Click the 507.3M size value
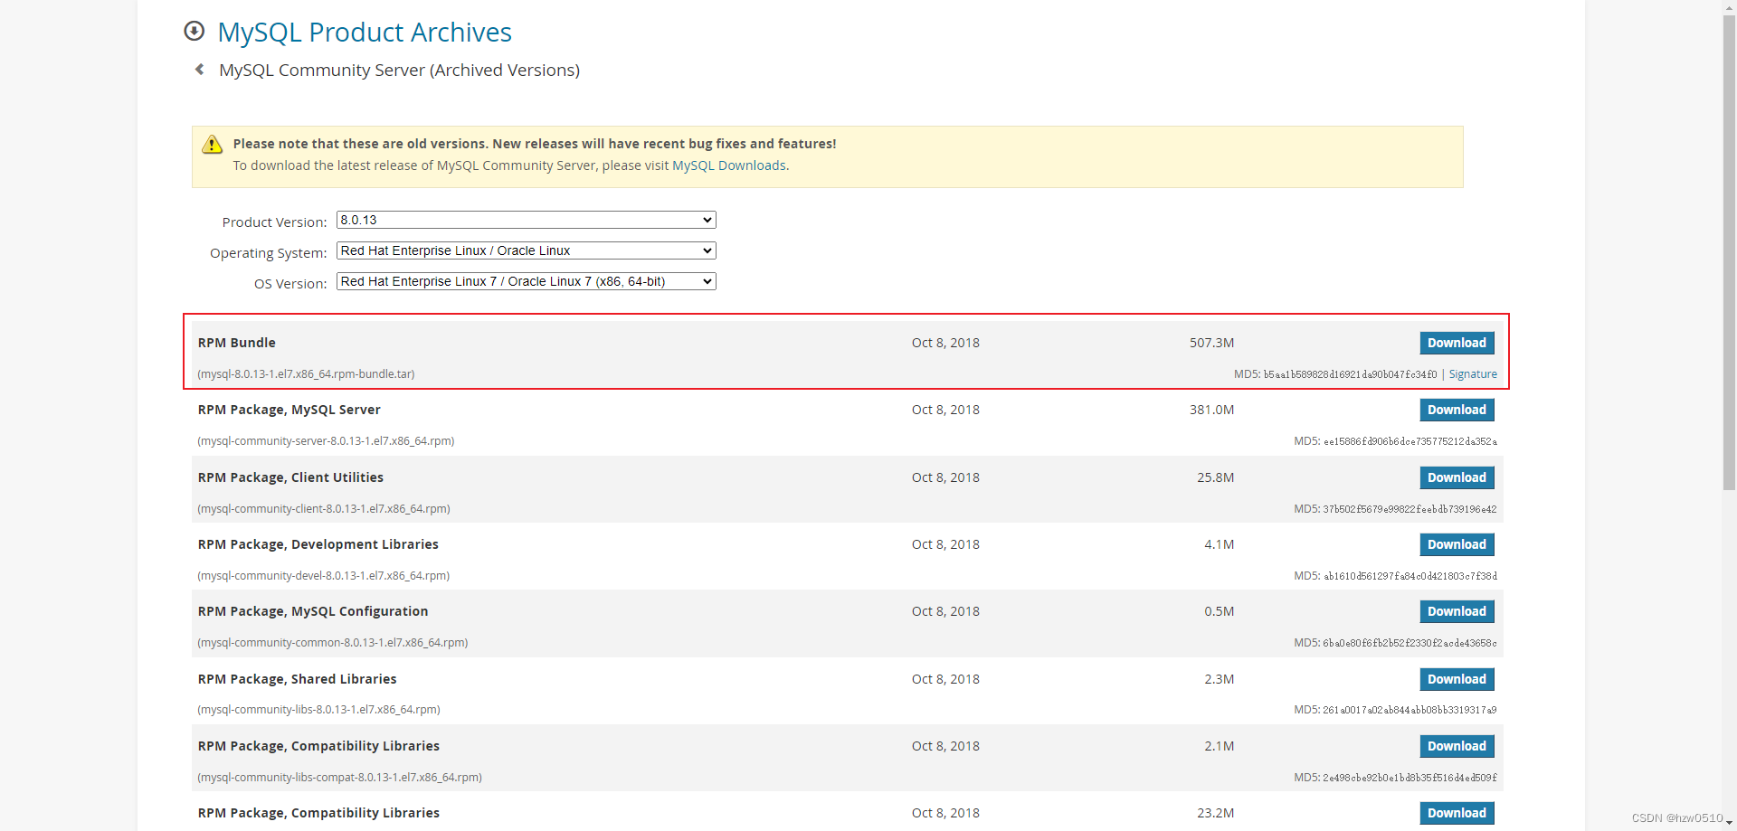This screenshot has height=831, width=1737. coord(1211,343)
